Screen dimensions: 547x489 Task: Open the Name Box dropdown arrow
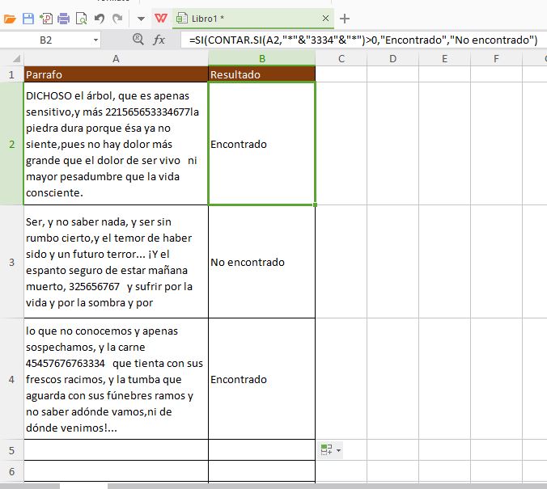tap(95, 40)
